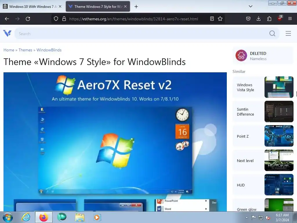Open the file explorer folder taskbar icon
The width and height of the screenshot is (297, 223).
point(80,217)
